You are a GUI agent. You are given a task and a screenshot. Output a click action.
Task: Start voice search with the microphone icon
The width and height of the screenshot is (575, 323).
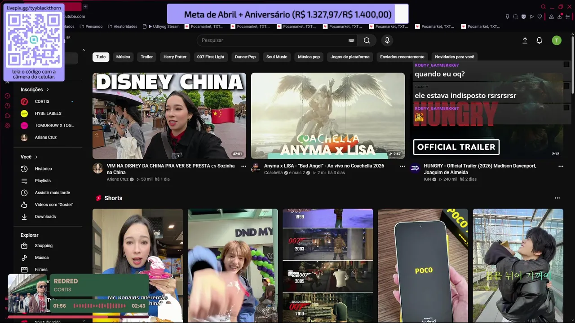pyautogui.click(x=387, y=40)
